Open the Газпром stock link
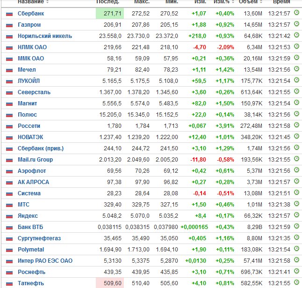The image size is (302, 288). [29, 25]
